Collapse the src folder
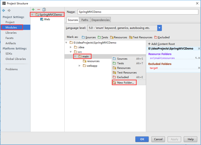Screen dimensions: 201x145 [71, 52]
